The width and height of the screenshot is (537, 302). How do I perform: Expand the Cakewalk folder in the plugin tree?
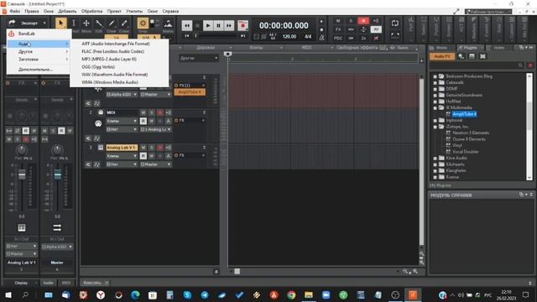tap(435, 82)
